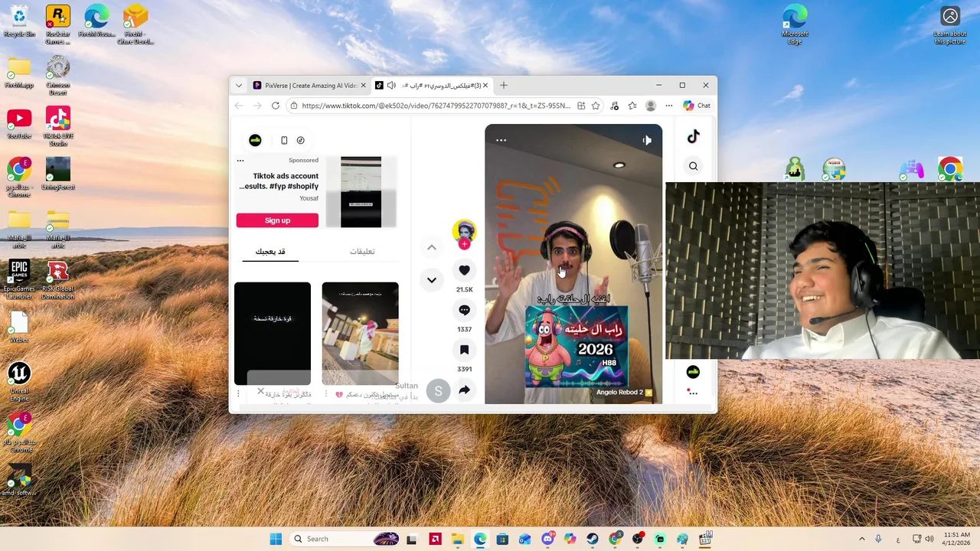Click the green-logo avatar in top pill

click(x=255, y=140)
